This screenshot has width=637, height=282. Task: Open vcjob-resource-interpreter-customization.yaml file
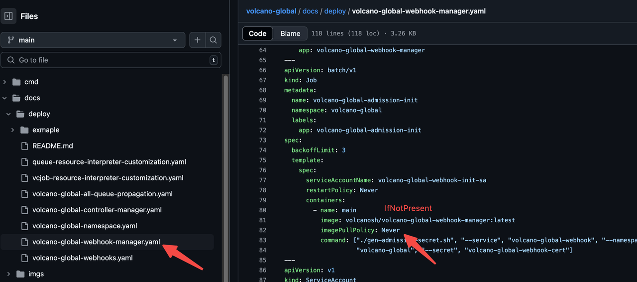(107, 177)
